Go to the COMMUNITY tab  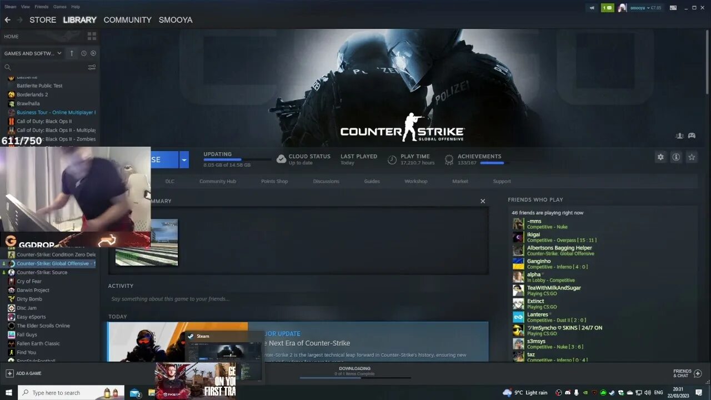[x=127, y=19]
